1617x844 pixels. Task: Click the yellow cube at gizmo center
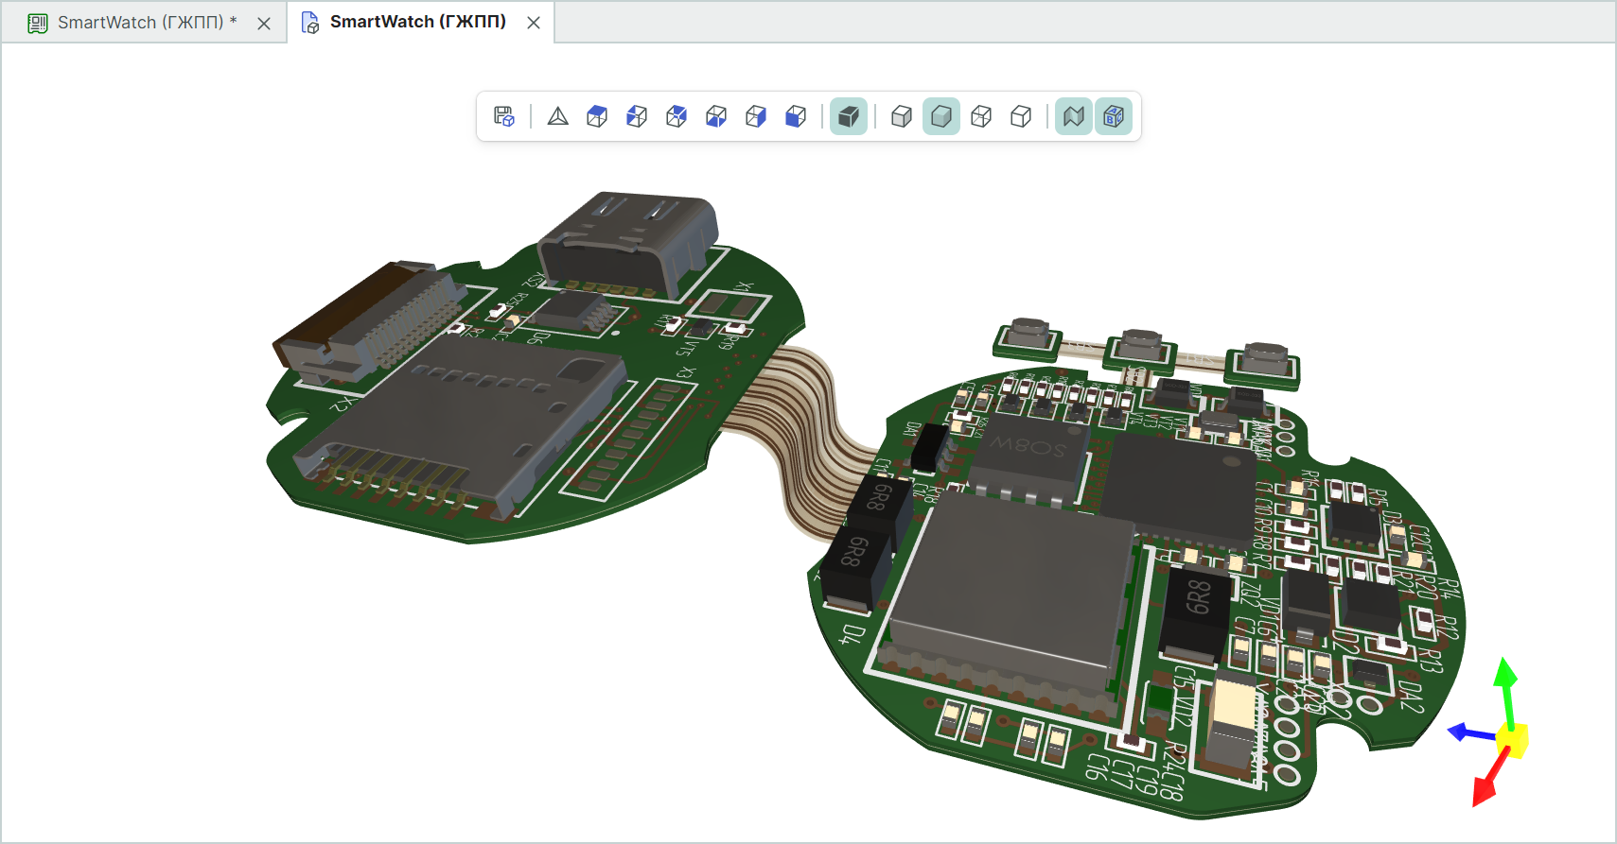[x=1512, y=740]
